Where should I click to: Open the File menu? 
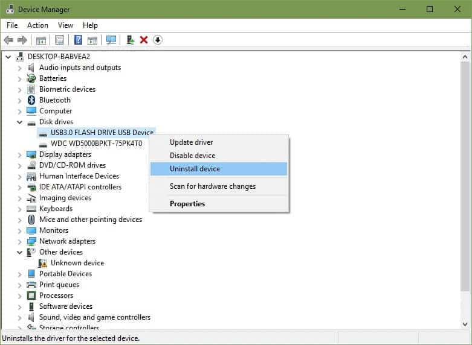12,25
